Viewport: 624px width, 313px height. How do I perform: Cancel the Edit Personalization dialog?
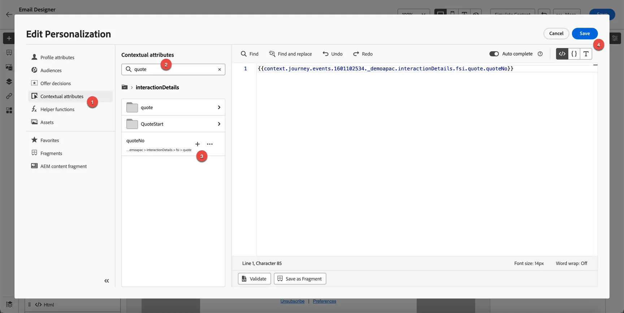tap(556, 34)
